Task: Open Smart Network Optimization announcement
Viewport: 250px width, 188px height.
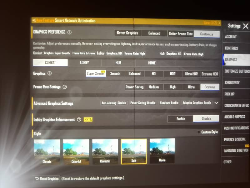Action: pyautogui.click(x=75, y=20)
